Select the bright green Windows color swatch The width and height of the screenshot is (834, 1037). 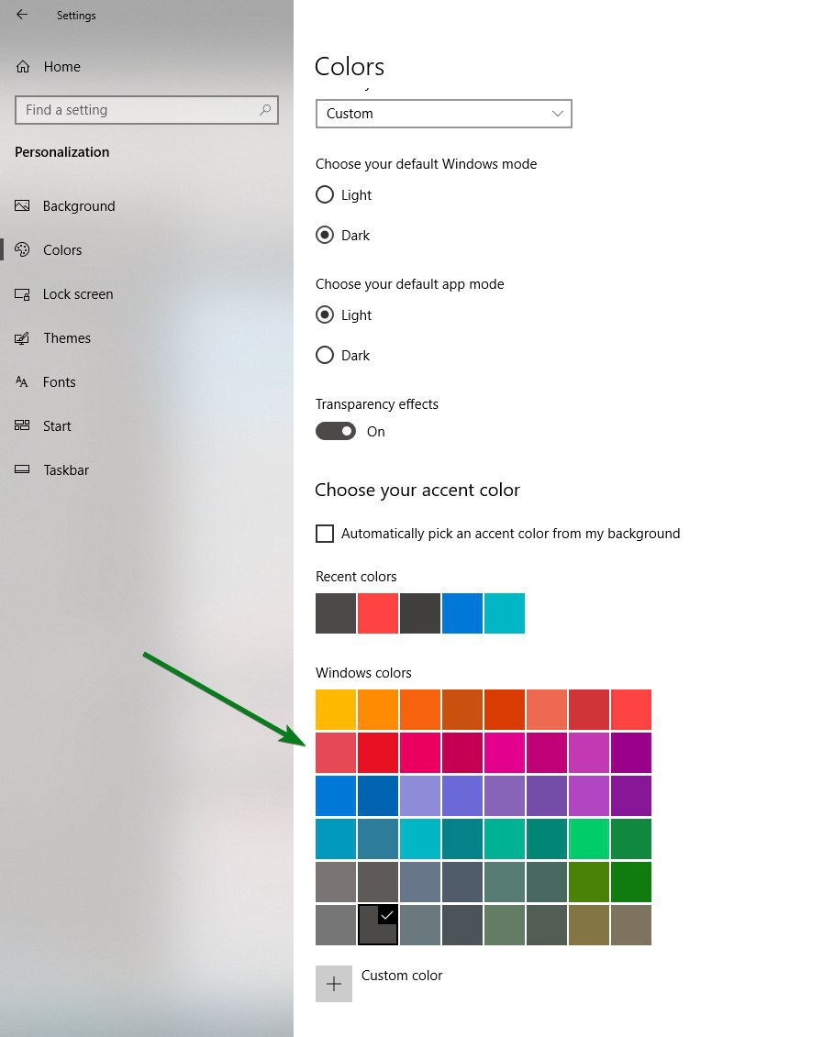[x=588, y=839]
